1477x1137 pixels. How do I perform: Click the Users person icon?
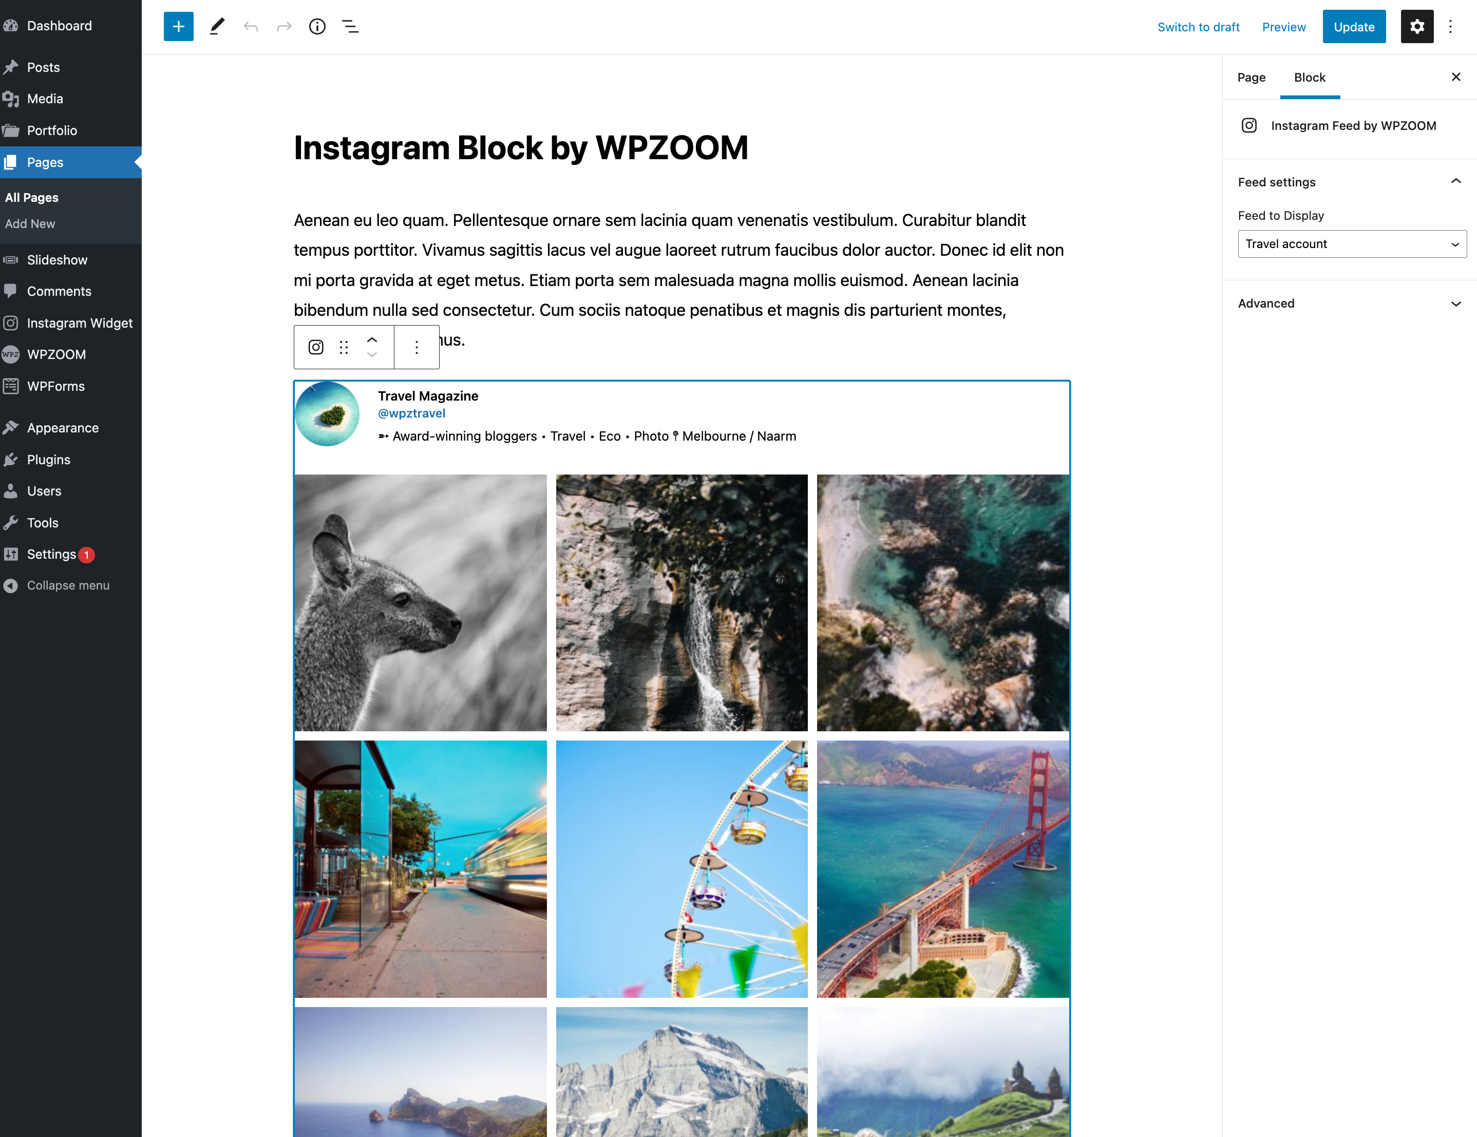(10, 491)
